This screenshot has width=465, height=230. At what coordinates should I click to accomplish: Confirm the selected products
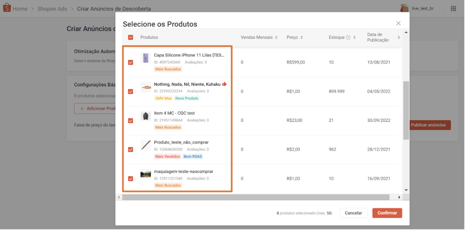click(x=387, y=213)
